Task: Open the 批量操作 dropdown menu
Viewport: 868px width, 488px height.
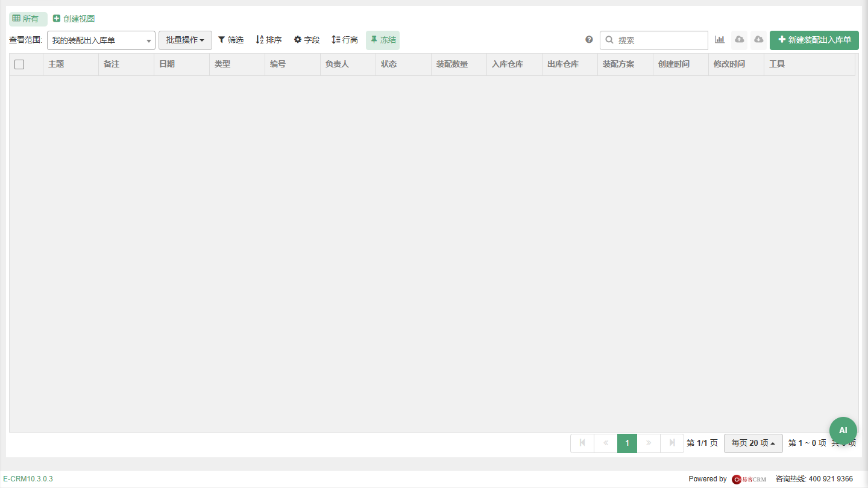Action: click(x=185, y=40)
